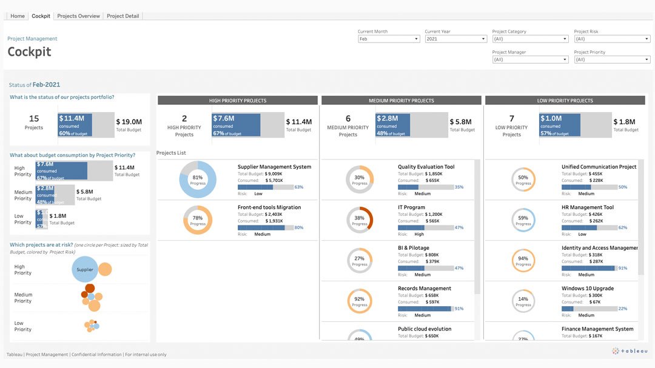The height and width of the screenshot is (368, 655).
Task: Click the IT Program risk value High
Action: point(419,235)
